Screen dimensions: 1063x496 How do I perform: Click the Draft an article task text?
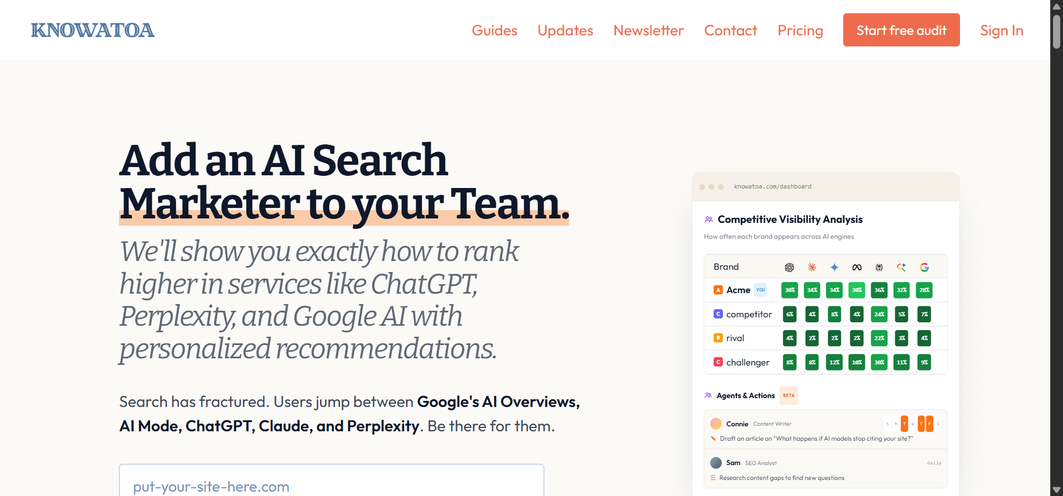(x=816, y=438)
